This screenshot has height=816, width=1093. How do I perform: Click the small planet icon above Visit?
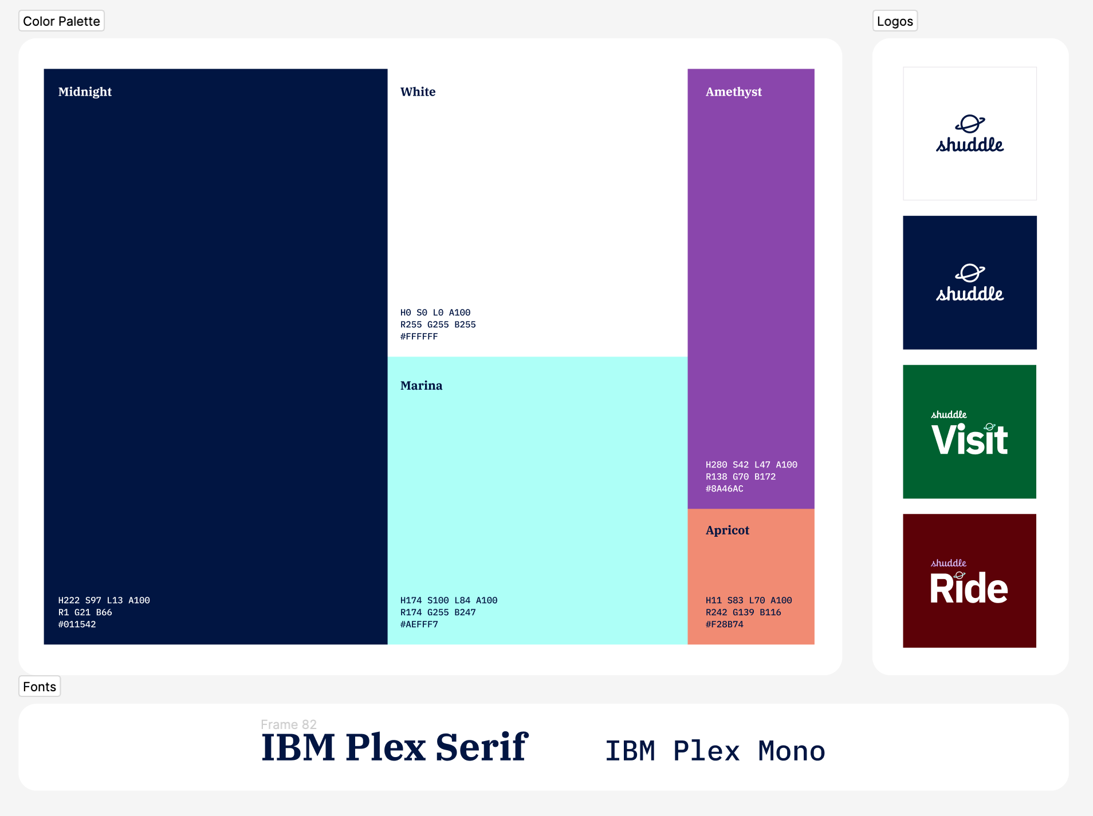click(989, 426)
